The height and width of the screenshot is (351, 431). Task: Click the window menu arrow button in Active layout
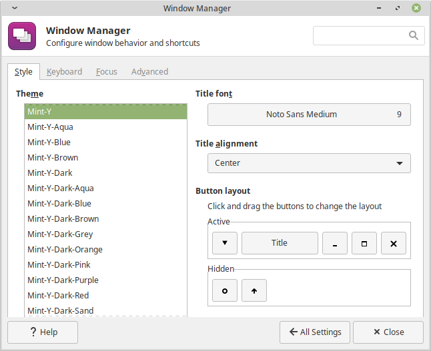point(225,243)
